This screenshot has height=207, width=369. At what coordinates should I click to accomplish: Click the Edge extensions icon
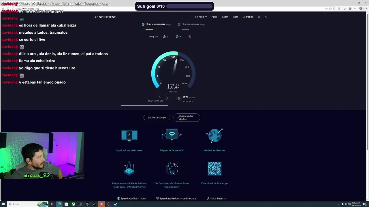[x=339, y=9]
